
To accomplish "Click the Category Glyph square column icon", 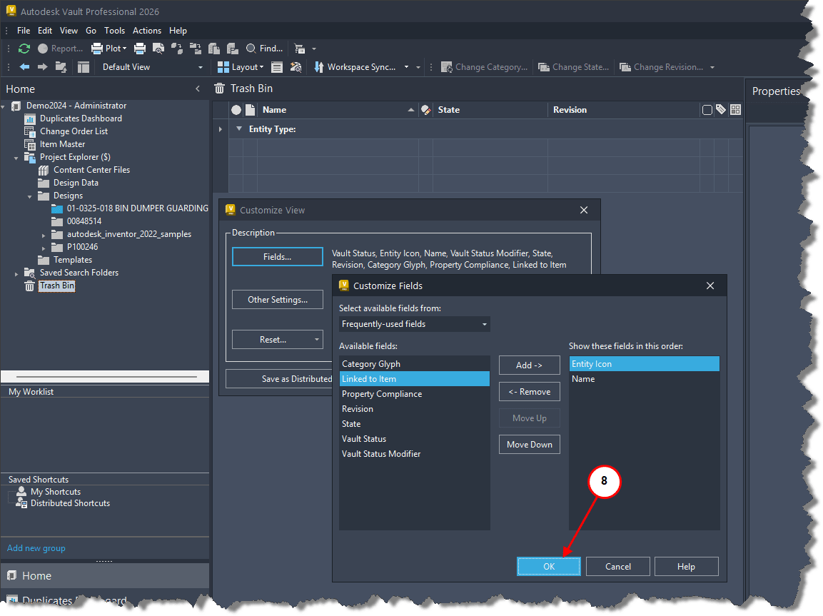I will pyautogui.click(x=707, y=110).
